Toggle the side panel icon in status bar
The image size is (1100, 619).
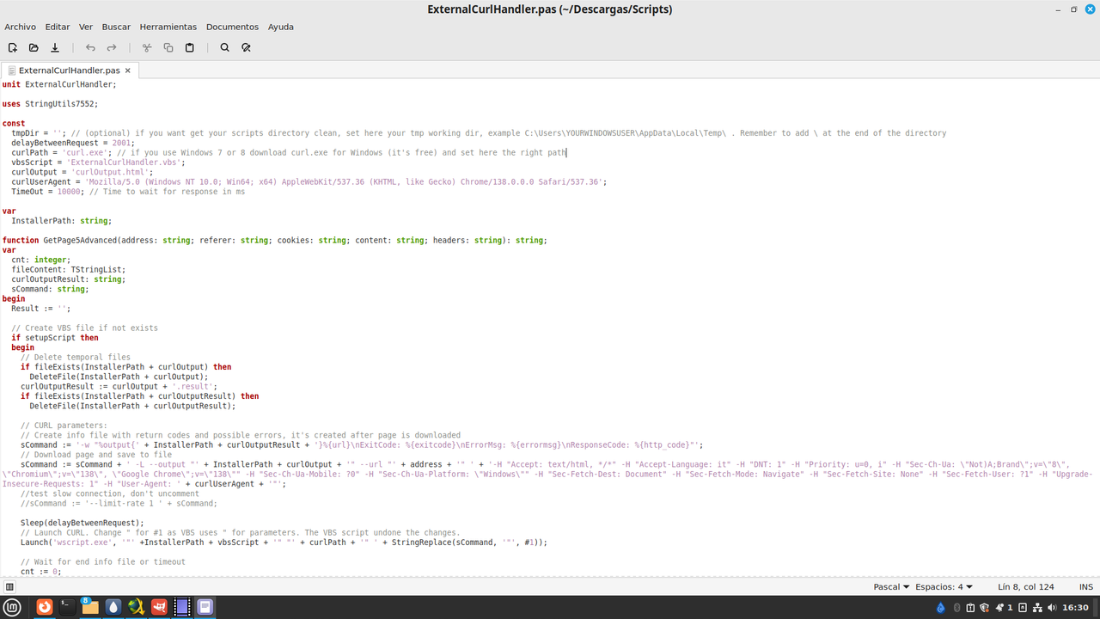tap(9, 587)
